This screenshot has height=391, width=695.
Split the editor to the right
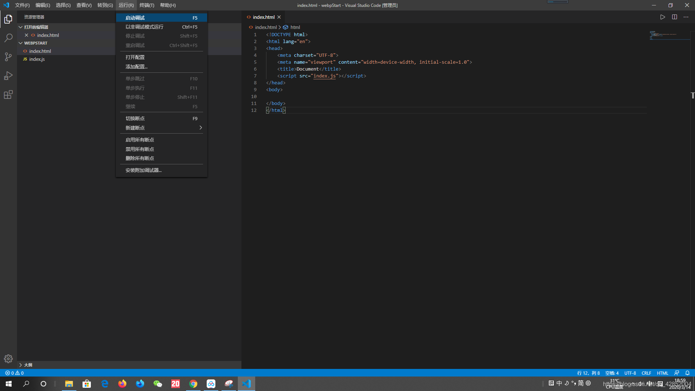tap(674, 17)
